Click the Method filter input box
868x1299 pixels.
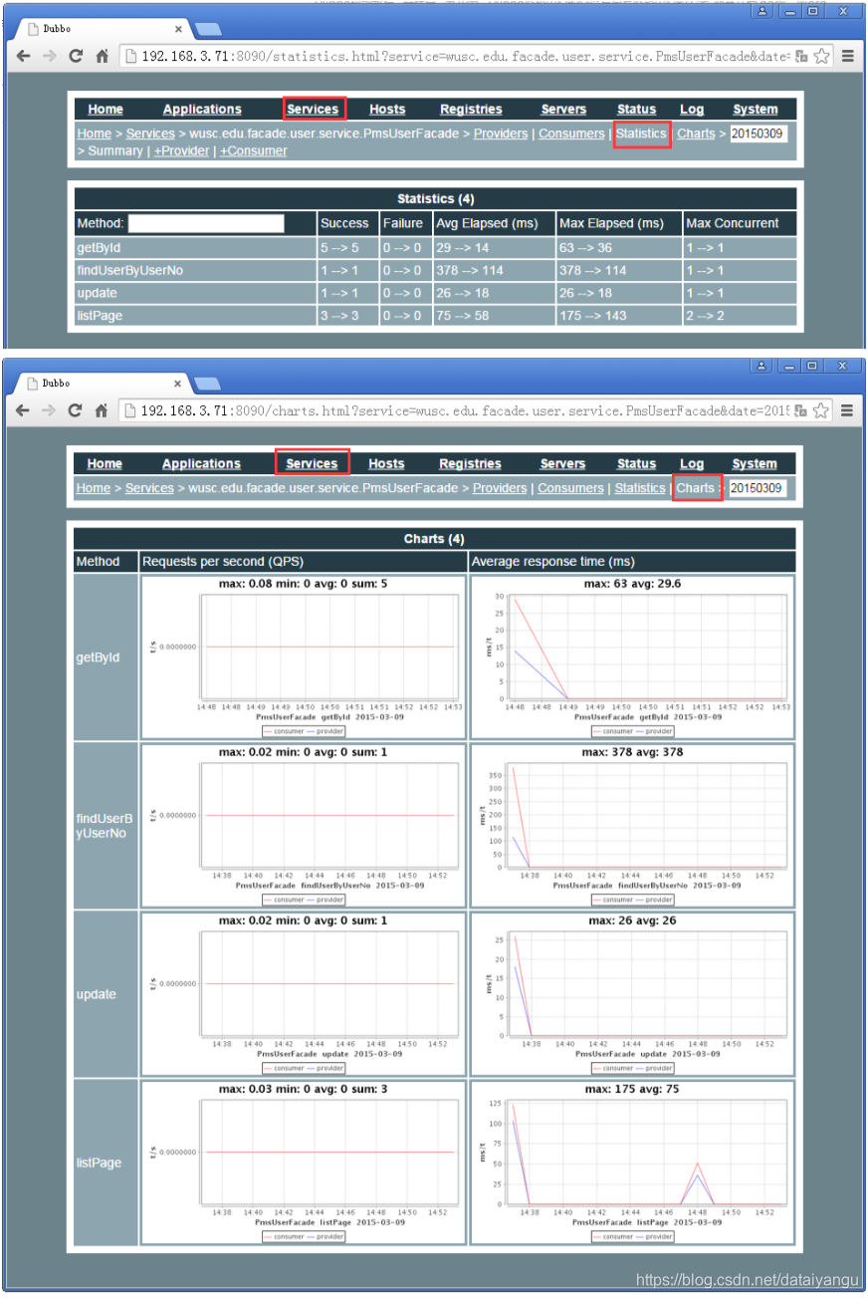[206, 223]
